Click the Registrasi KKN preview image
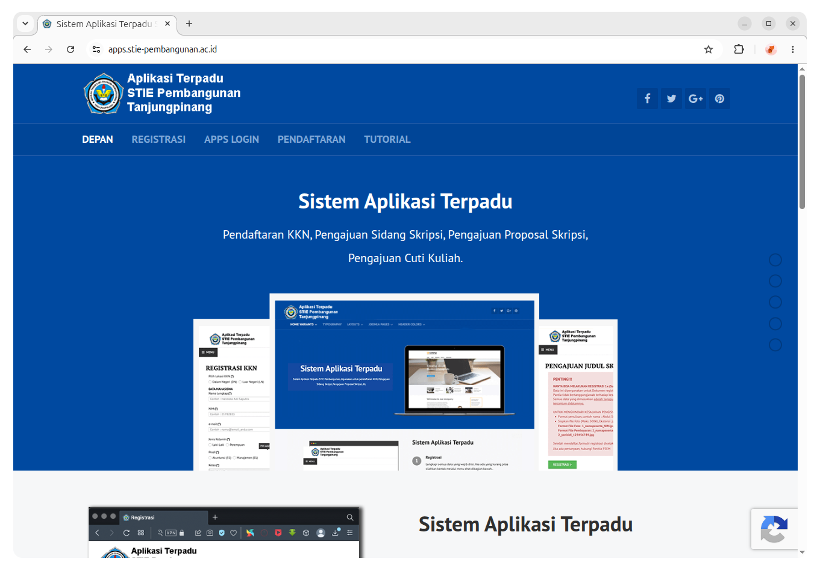The width and height of the screenshot is (820, 573). (x=231, y=395)
